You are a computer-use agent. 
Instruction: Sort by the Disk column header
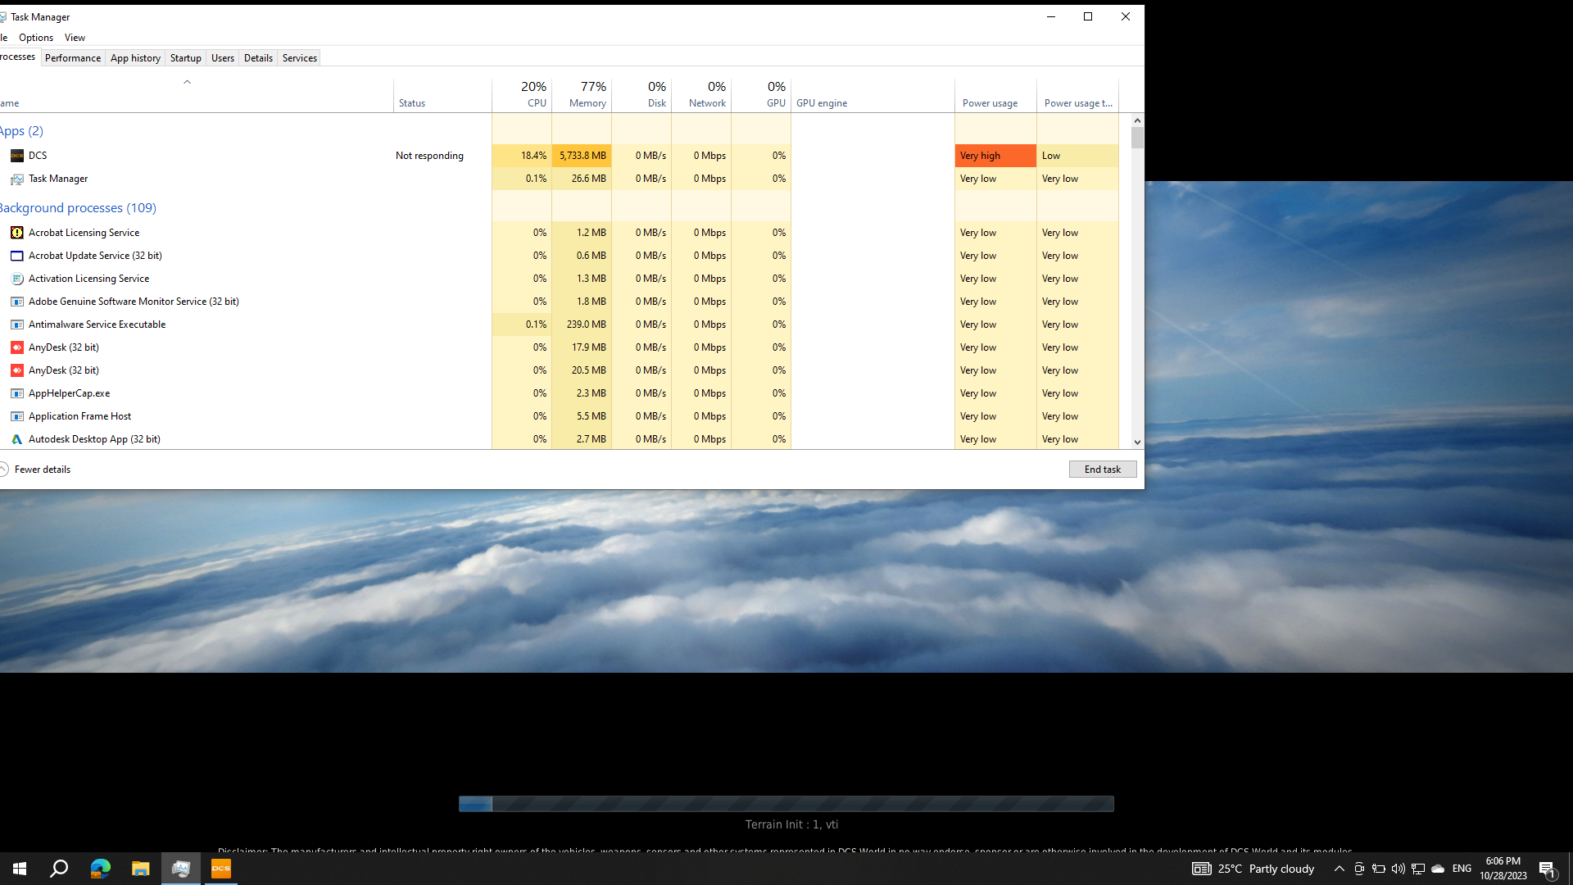(641, 94)
